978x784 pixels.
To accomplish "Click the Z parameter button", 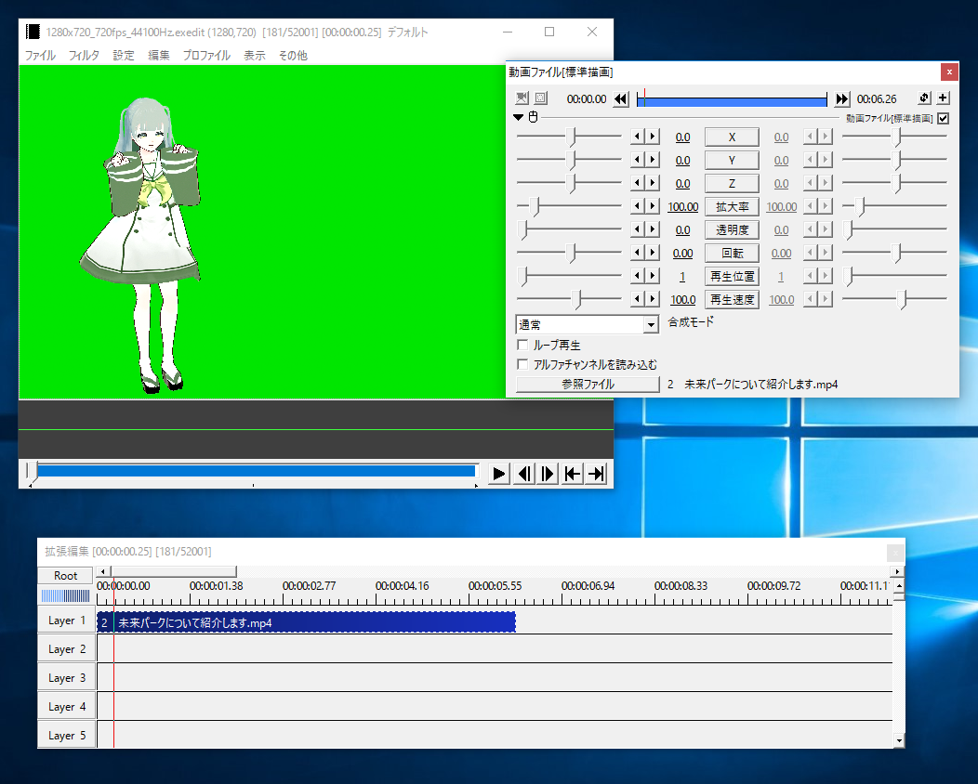I will tap(732, 183).
